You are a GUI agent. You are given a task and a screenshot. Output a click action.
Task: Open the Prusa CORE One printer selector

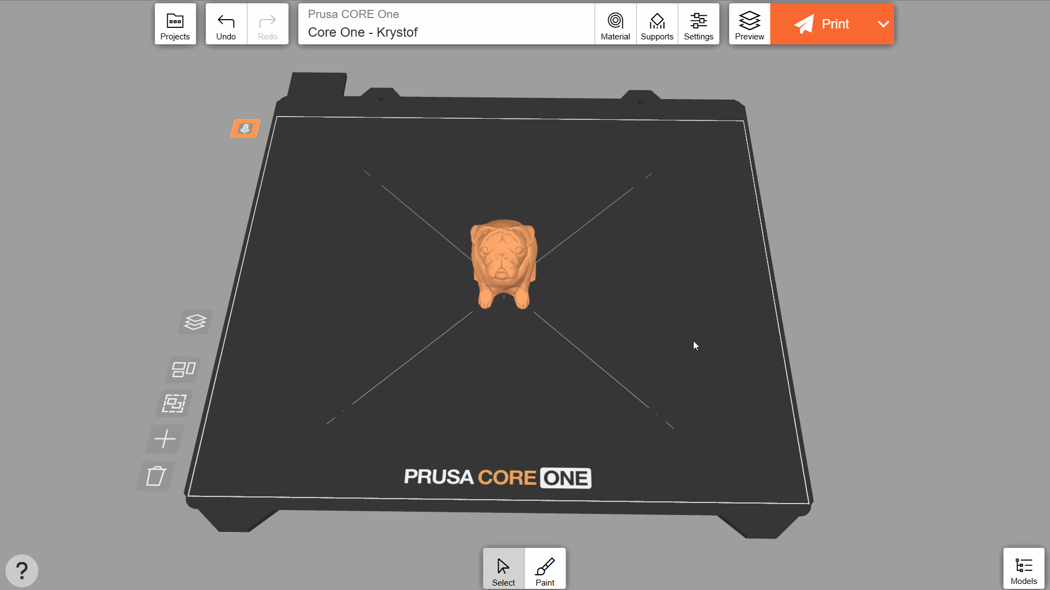tap(446, 24)
